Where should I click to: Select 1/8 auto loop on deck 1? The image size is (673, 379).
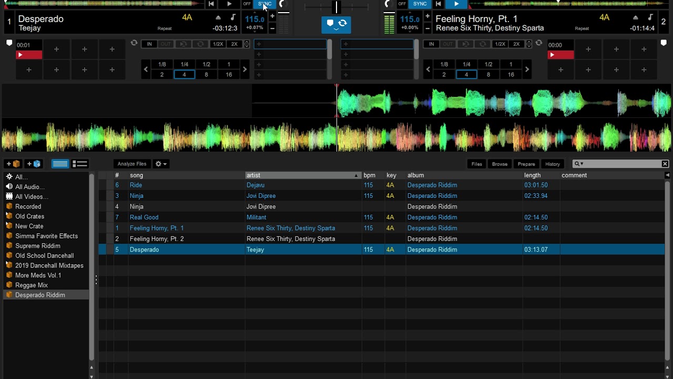point(162,64)
